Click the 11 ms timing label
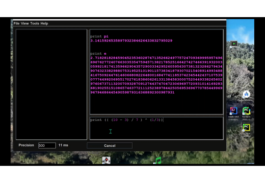265x183 pixels. [x=63, y=145]
